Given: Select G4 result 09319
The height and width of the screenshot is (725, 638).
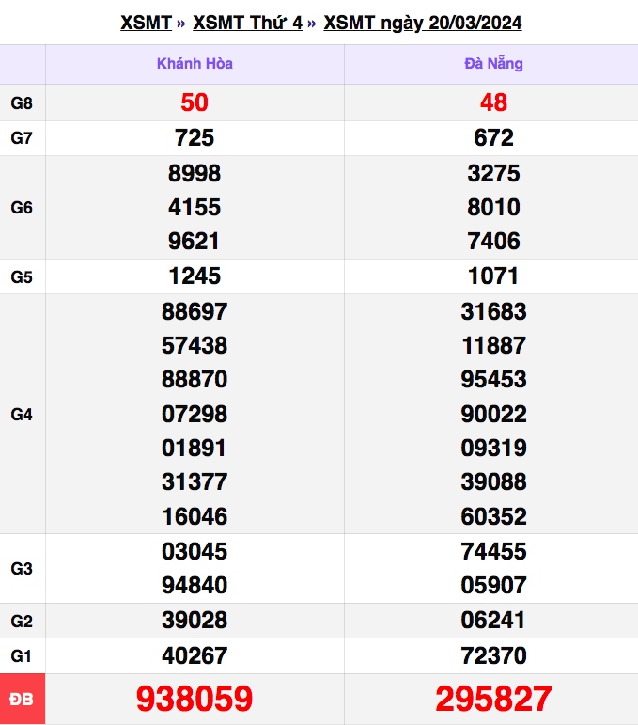Looking at the screenshot, I should [493, 448].
